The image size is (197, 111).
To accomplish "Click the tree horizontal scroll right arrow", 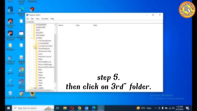I will 53,90.
